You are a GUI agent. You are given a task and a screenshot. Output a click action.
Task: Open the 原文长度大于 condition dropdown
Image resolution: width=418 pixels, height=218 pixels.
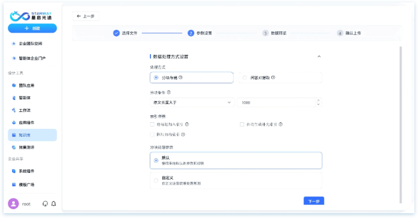[192, 102]
